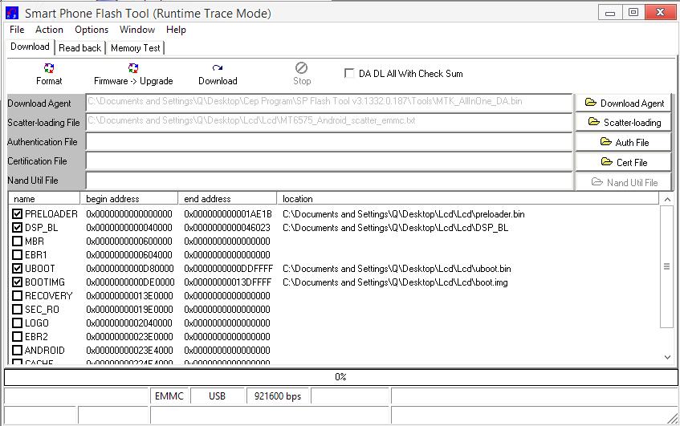Viewport: 680px width, 426px height.
Task: Switch to the Read back tab
Action: [x=79, y=48]
